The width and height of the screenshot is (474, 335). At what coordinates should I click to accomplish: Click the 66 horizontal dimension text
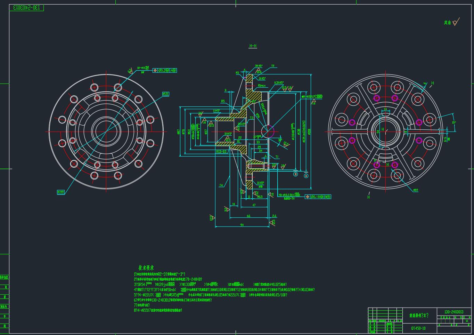click(x=248, y=216)
